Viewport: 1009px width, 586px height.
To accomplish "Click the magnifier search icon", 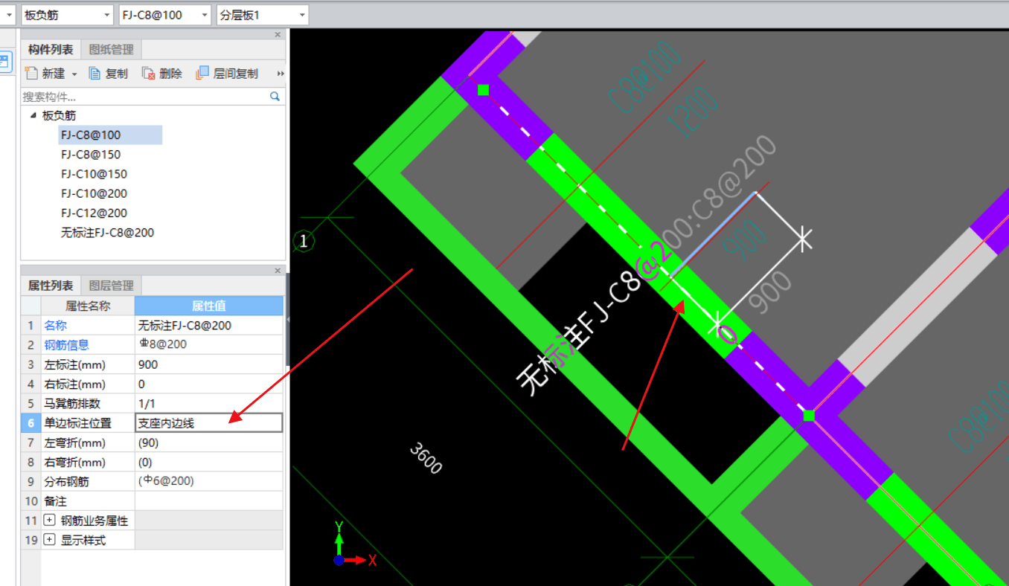I will click(x=275, y=97).
